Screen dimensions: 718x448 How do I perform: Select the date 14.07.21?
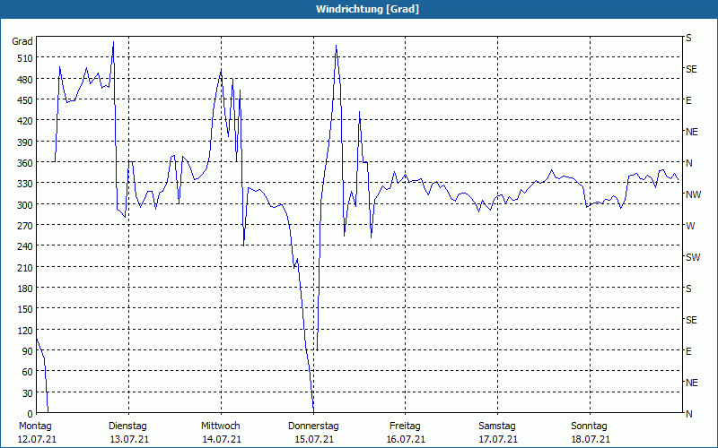pyautogui.click(x=222, y=440)
